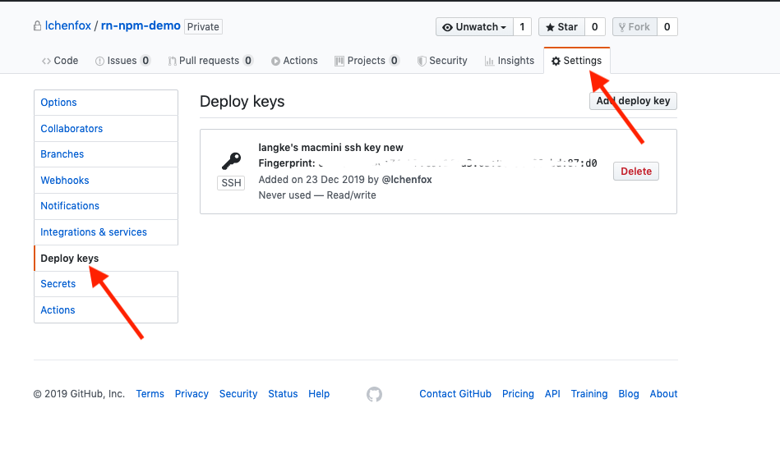The image size is (780, 472).
Task: Click the GitHub Octocat logo in footer
Action: coord(374,394)
